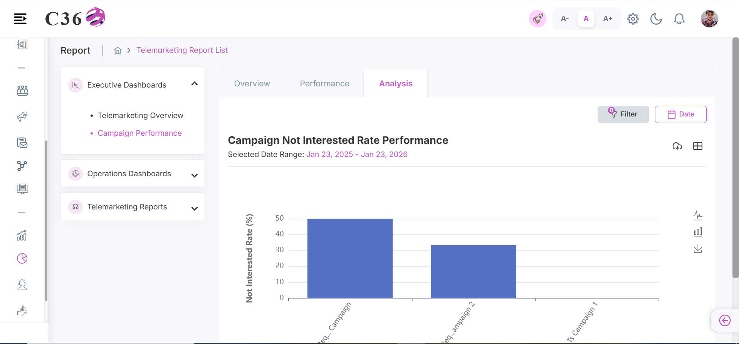Select the Analysis tab
Screen dimensions: 739x344
click(396, 84)
